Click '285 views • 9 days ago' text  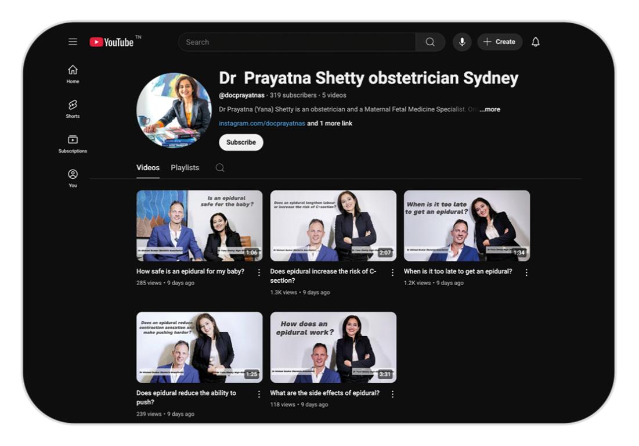pos(165,282)
